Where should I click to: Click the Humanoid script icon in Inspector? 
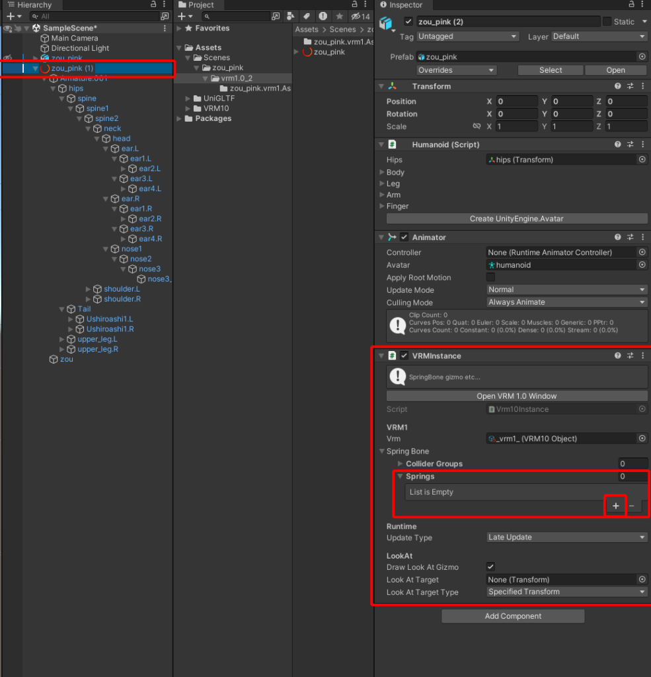point(392,144)
